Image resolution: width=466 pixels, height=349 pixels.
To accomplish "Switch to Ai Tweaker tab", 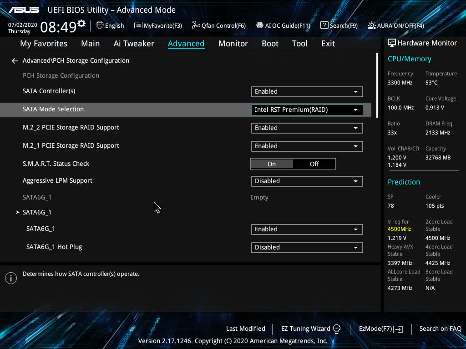I will point(134,44).
